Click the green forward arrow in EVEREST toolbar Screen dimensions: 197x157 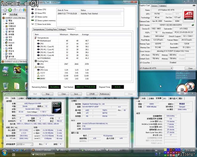(x=10, y=10)
